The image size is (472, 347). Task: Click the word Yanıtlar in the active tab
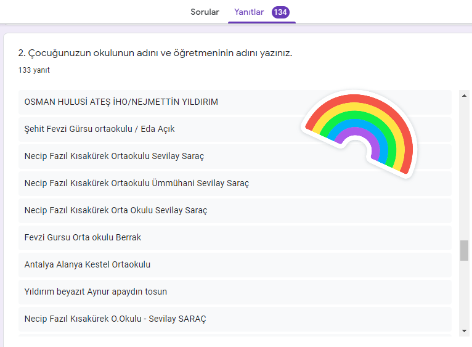249,12
